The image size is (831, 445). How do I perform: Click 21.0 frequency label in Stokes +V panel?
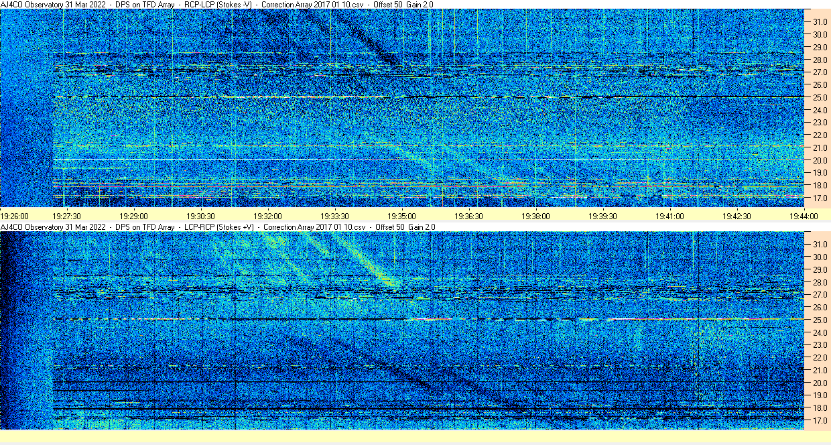(x=820, y=370)
